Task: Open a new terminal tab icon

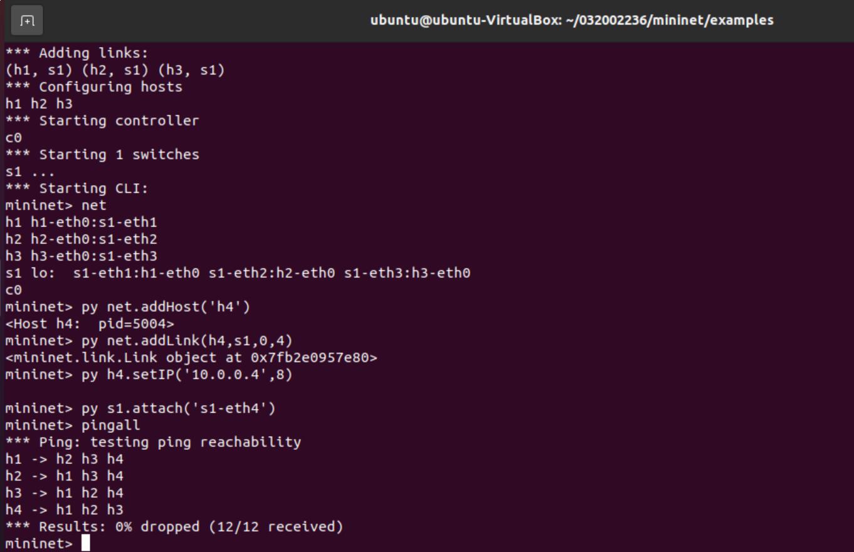Action: tap(27, 21)
